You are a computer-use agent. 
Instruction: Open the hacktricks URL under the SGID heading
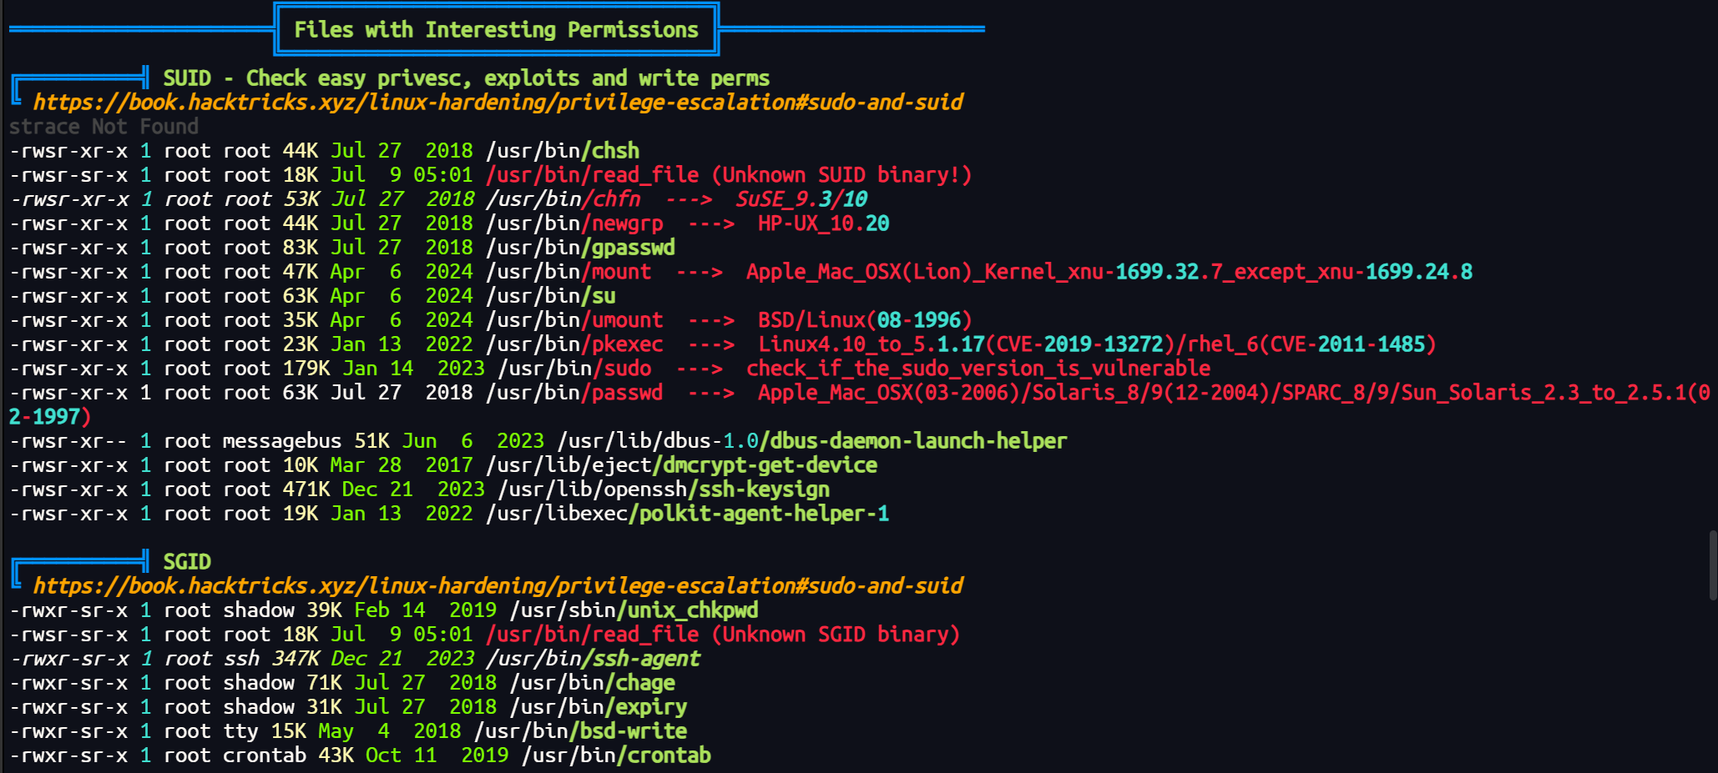click(x=498, y=586)
